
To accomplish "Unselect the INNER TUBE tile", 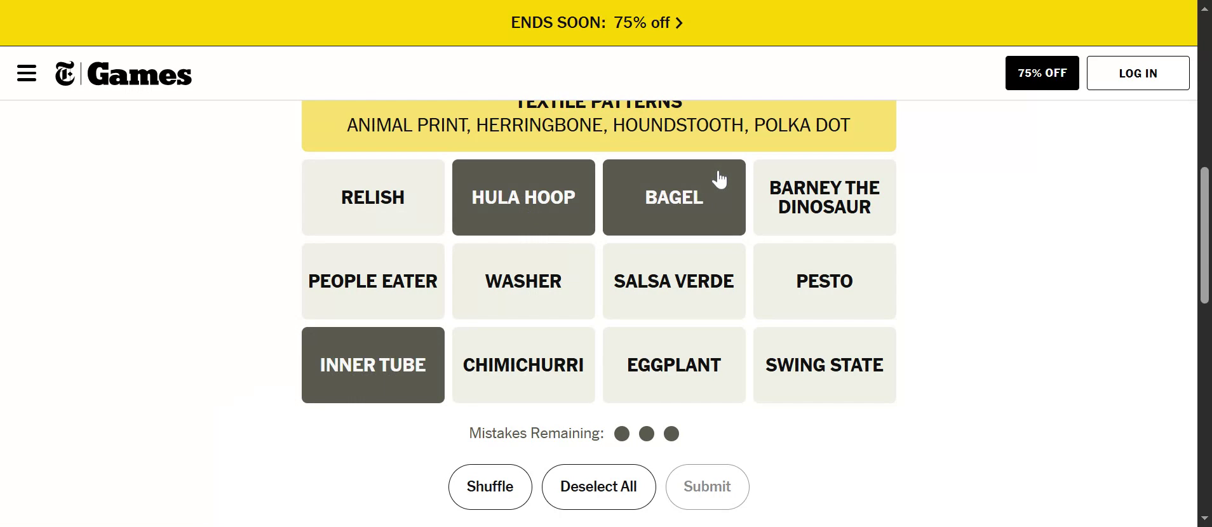I will pos(373,365).
